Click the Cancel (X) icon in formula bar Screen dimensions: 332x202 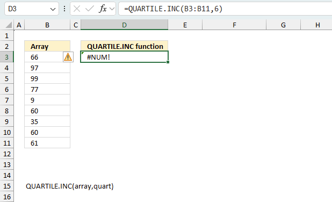(x=77, y=9)
